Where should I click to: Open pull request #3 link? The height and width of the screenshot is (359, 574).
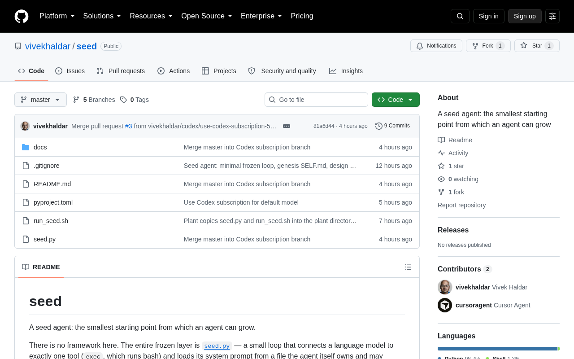129,126
